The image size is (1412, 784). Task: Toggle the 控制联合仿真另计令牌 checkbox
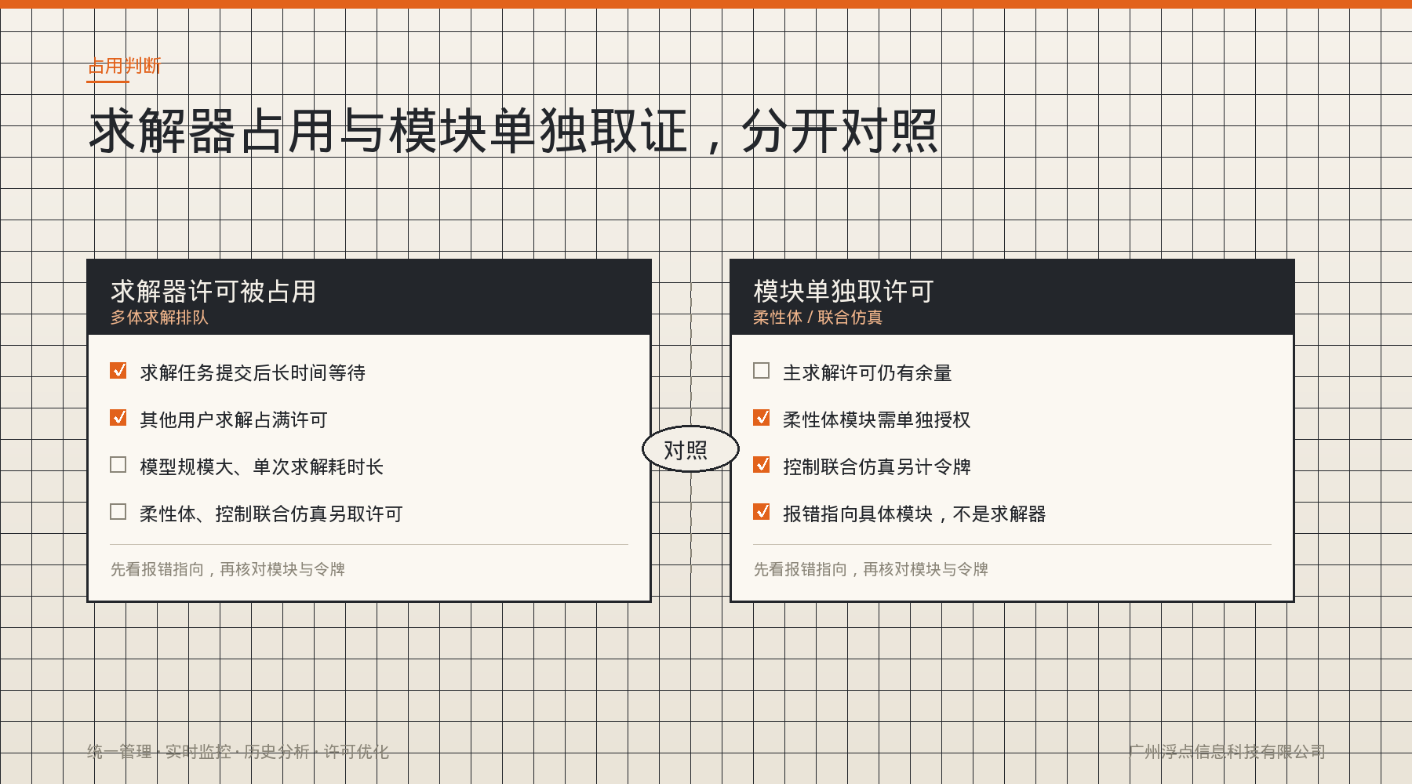tap(762, 465)
